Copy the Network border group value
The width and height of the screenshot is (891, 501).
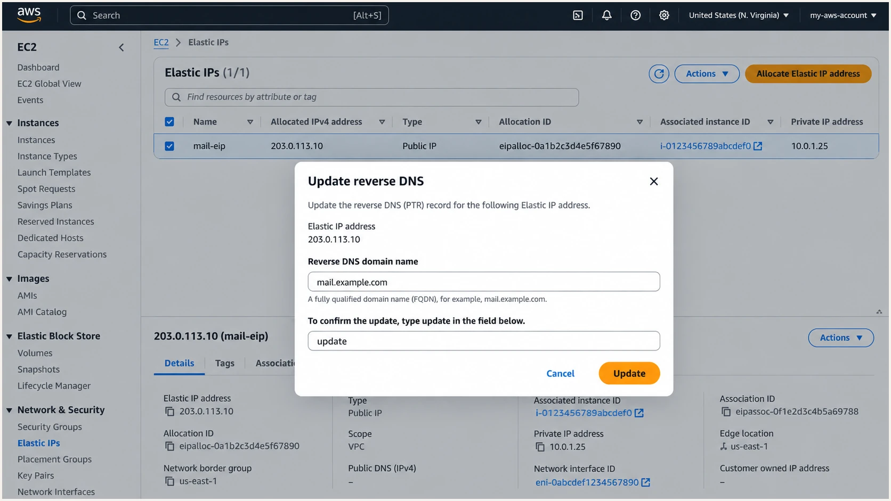[169, 481]
